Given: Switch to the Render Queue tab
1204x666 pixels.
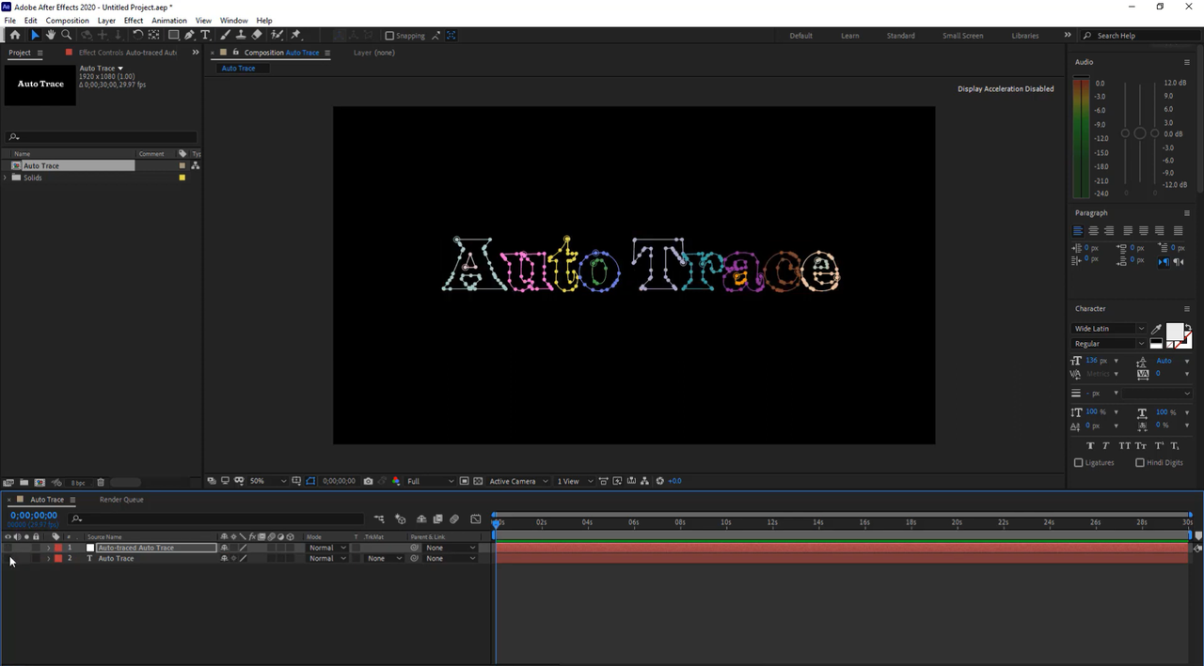Looking at the screenshot, I should tap(121, 500).
